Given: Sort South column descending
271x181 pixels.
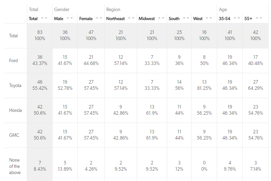Looking at the screenshot, I should [188, 18].
